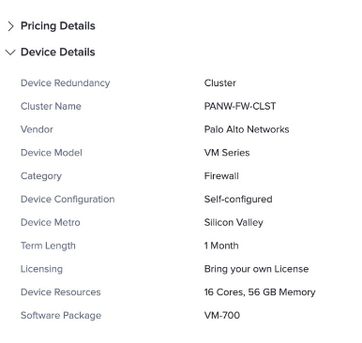Click the Cluster redundancy value
The image size is (362, 343).
220,83
